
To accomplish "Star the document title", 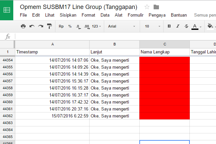I will coord(147,7).
